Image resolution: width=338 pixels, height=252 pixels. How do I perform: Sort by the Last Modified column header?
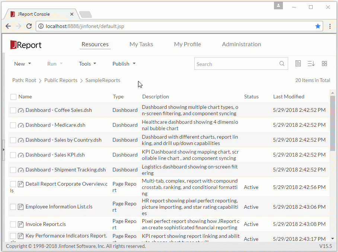288,97
